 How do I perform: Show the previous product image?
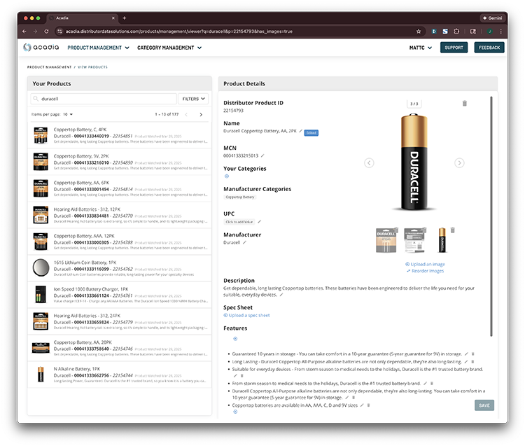pos(369,162)
